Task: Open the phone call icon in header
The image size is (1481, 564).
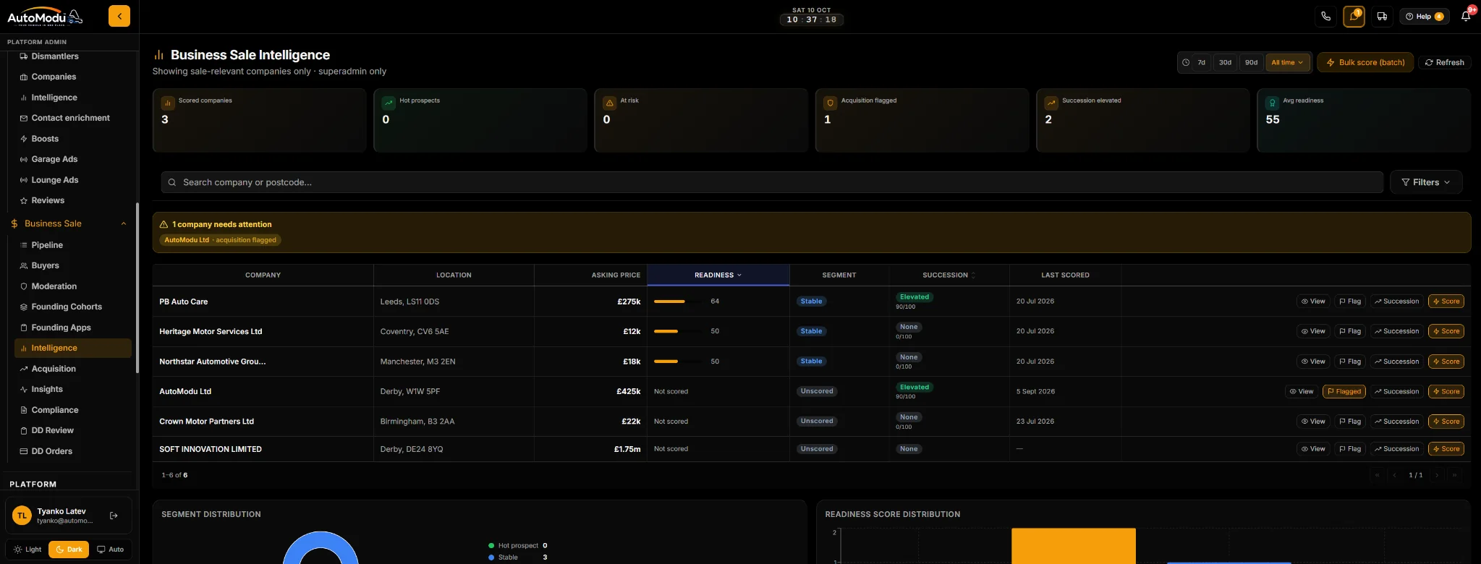Action: coord(1325,16)
